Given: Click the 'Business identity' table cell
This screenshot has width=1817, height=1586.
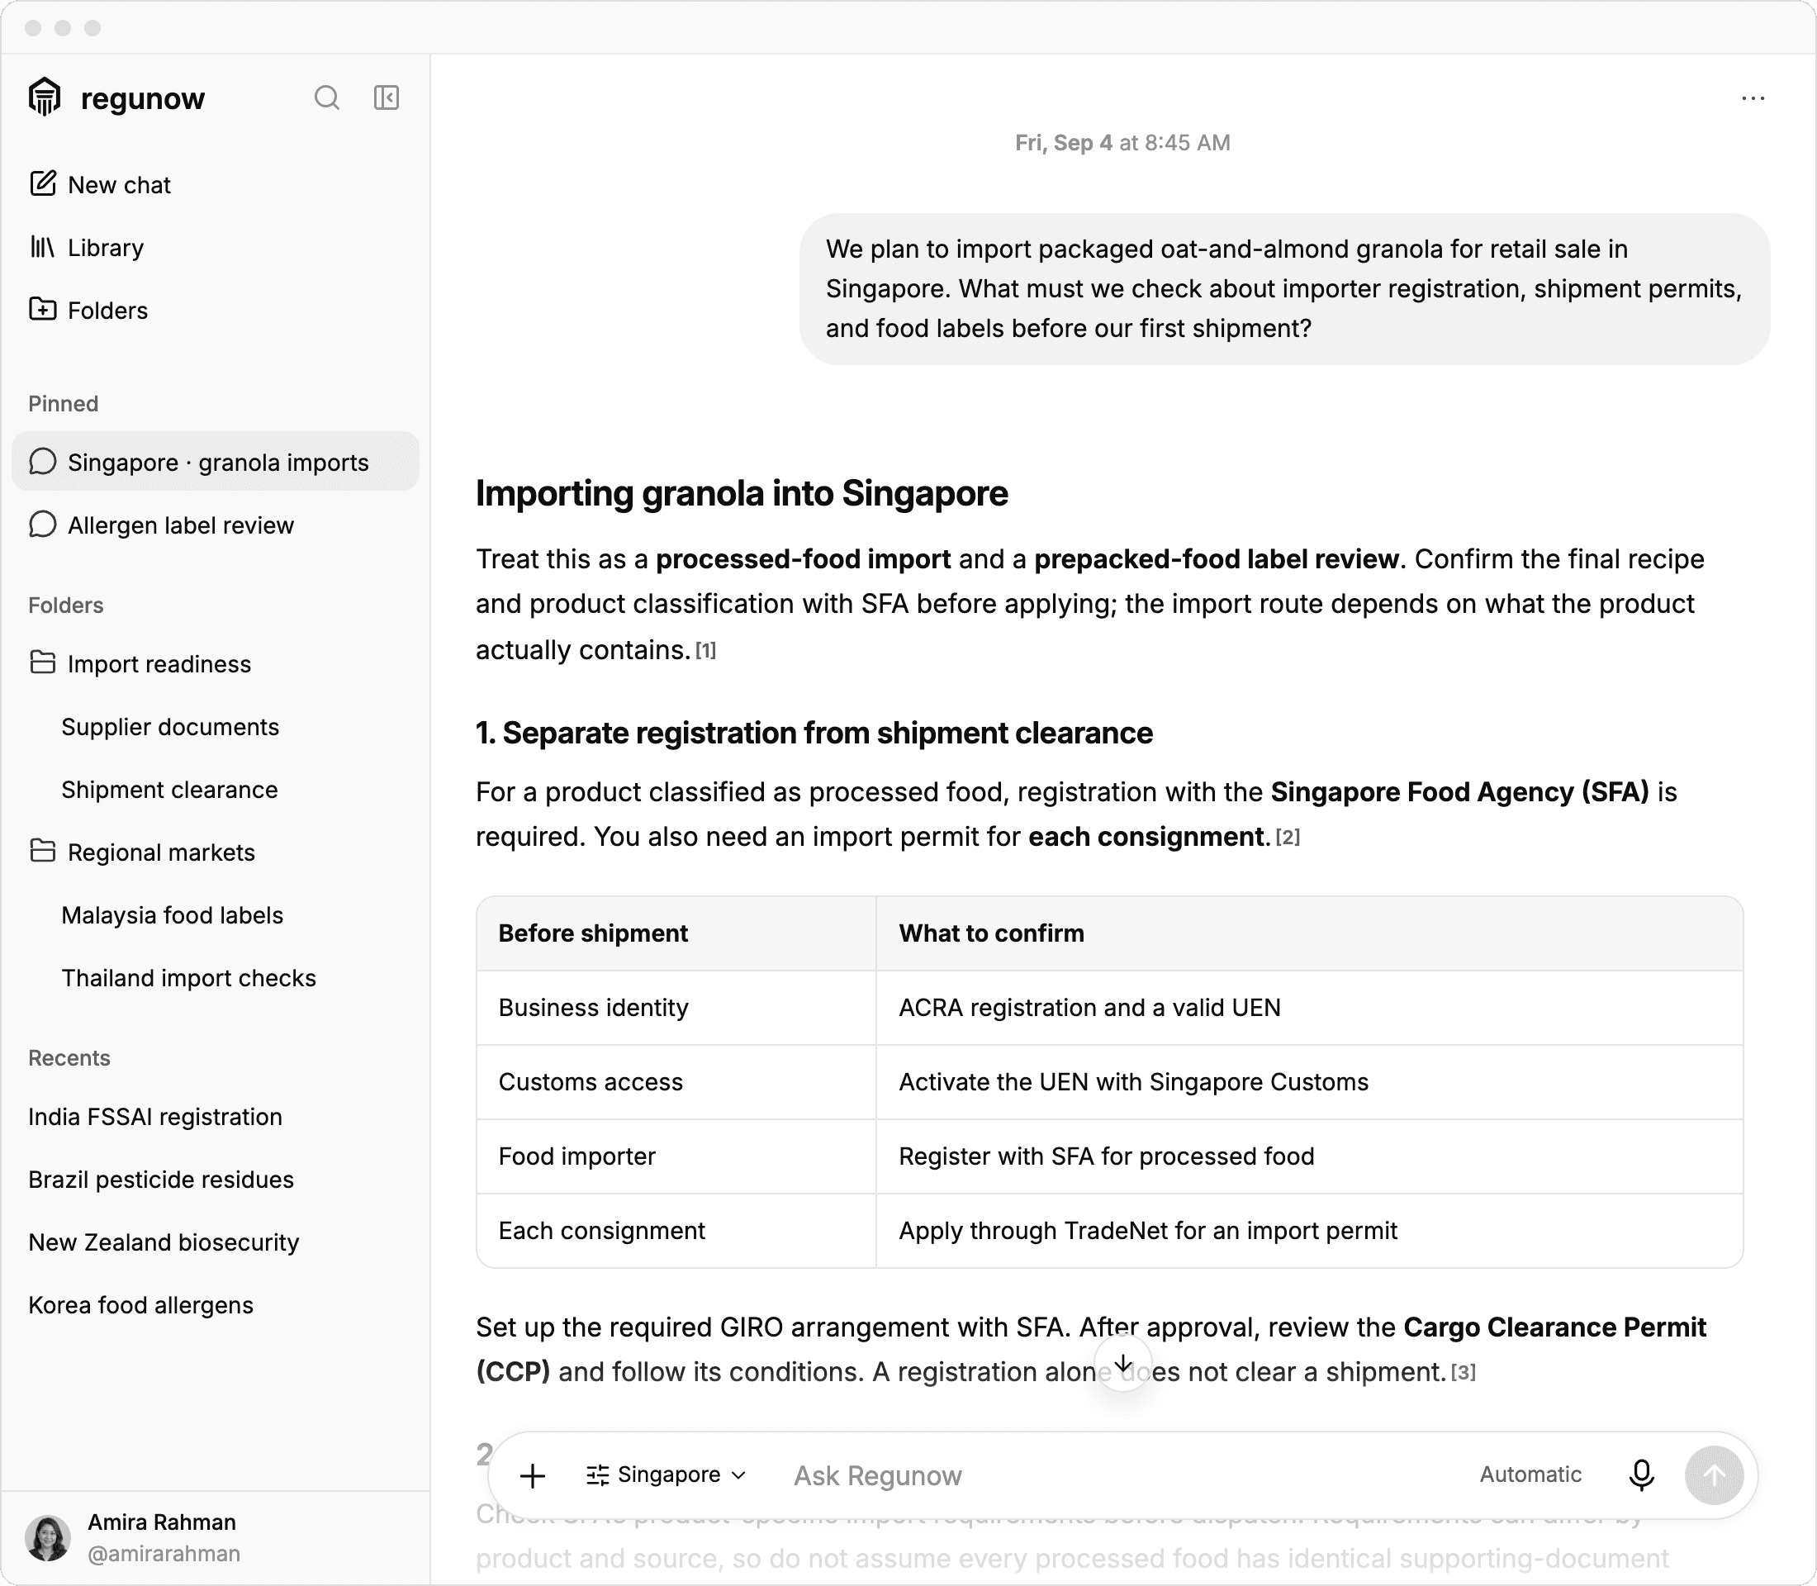Looking at the screenshot, I should coord(676,1008).
